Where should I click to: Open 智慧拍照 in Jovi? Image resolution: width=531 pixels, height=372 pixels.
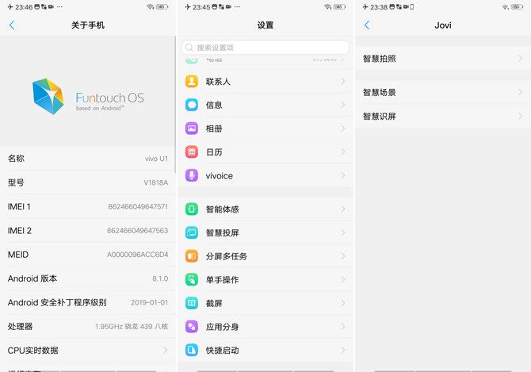443,58
